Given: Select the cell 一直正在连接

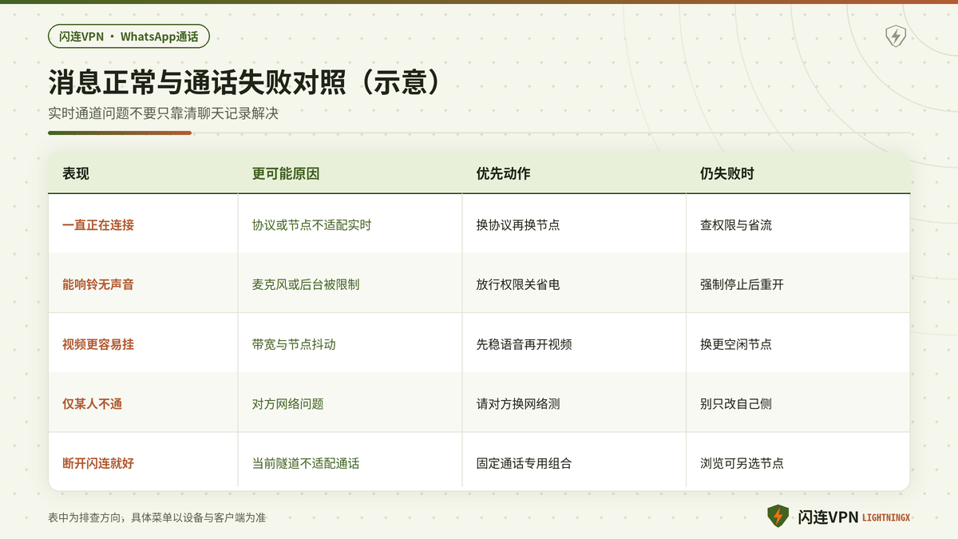Looking at the screenshot, I should [143, 224].
